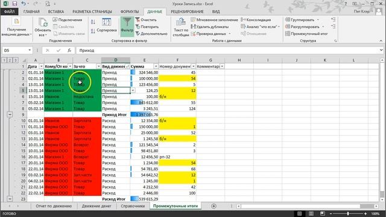Show outline level 1

coord(4,60)
